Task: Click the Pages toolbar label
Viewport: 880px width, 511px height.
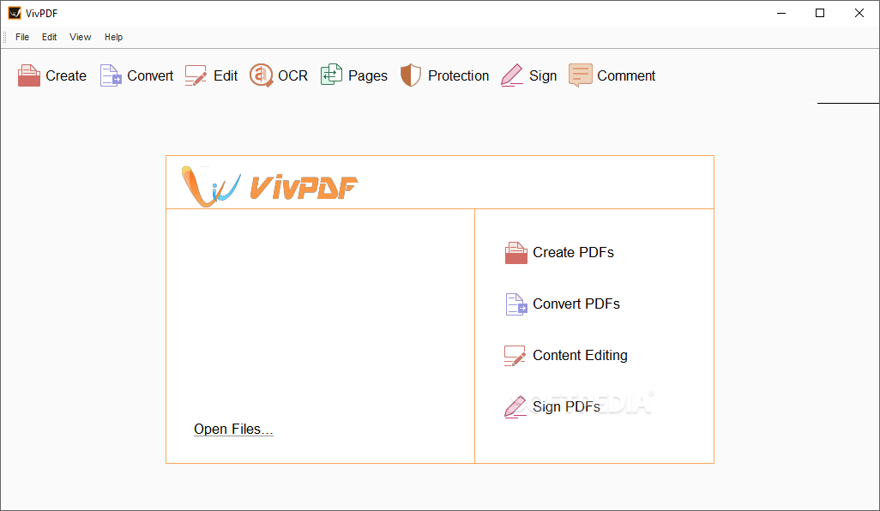Action: tap(368, 75)
